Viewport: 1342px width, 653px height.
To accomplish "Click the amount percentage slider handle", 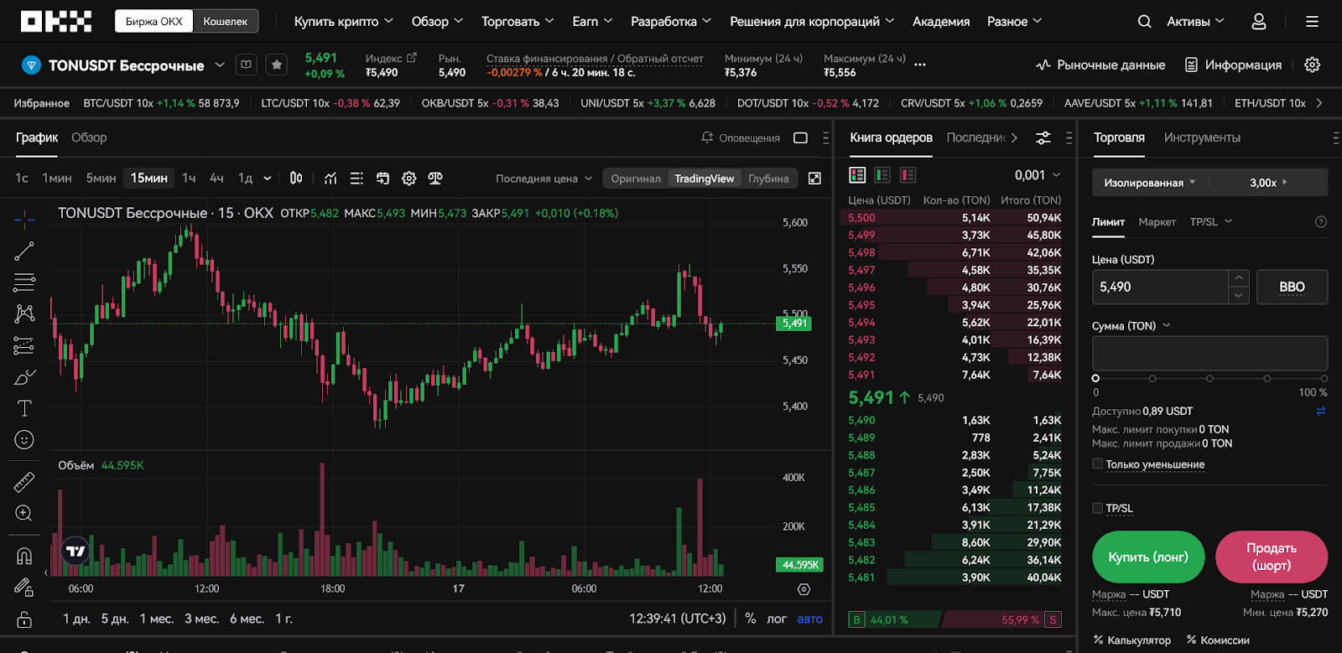I will (1095, 378).
